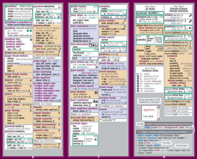Image resolution: width=197 pixels, height=159 pixels.
Task: Click the H text-shadow sample icon
Action: 96,93
